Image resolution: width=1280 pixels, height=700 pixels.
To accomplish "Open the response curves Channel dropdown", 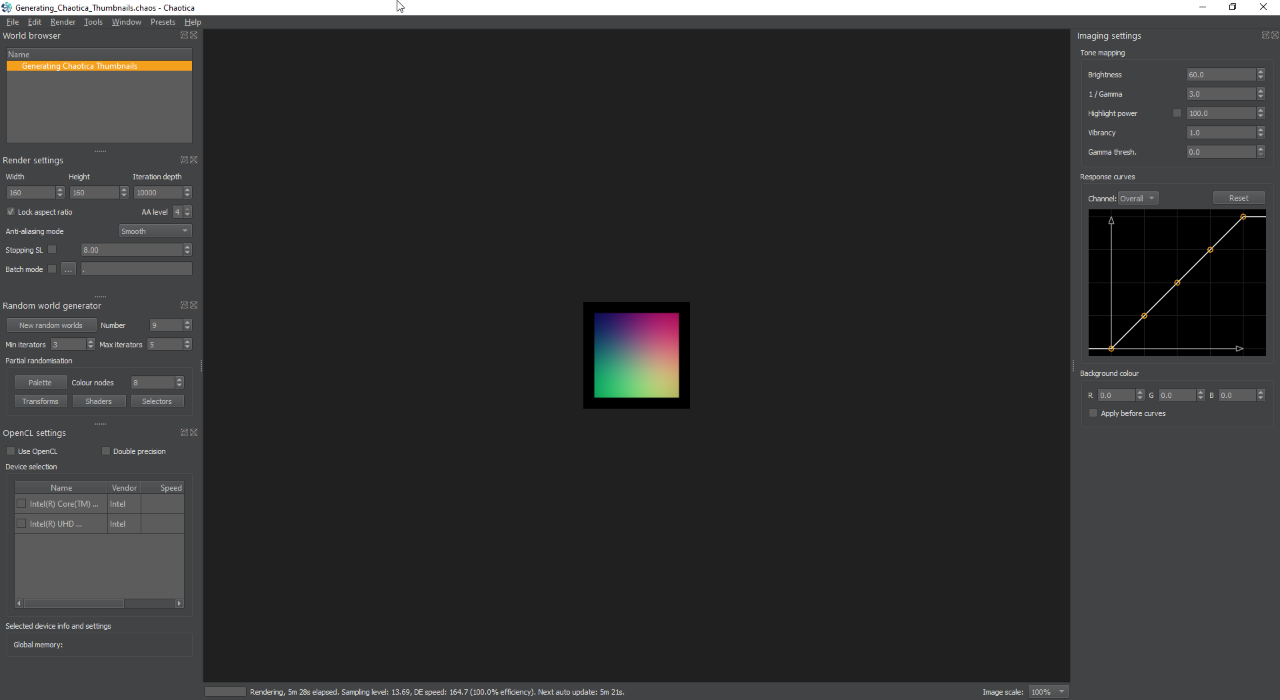I will click(x=1138, y=199).
